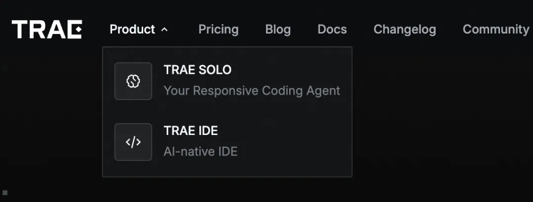This screenshot has width=533, height=202.
Task: Click the TRAE logo
Action: click(x=47, y=30)
